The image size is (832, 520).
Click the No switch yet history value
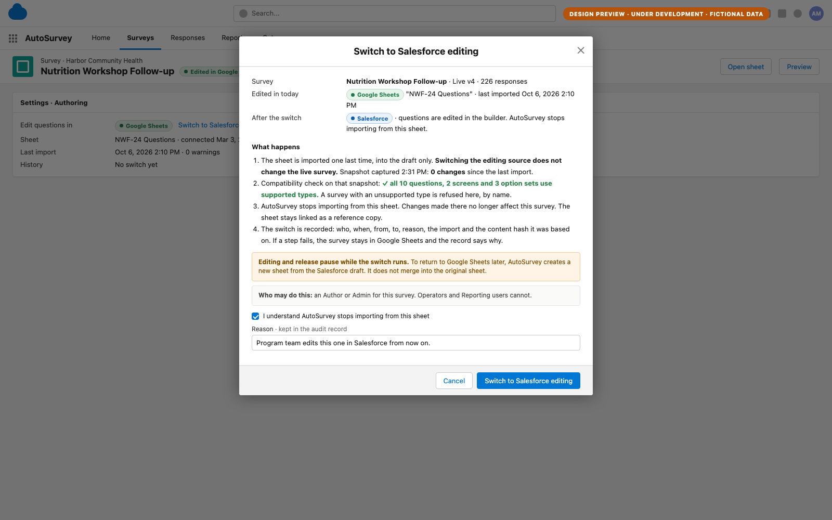(136, 165)
